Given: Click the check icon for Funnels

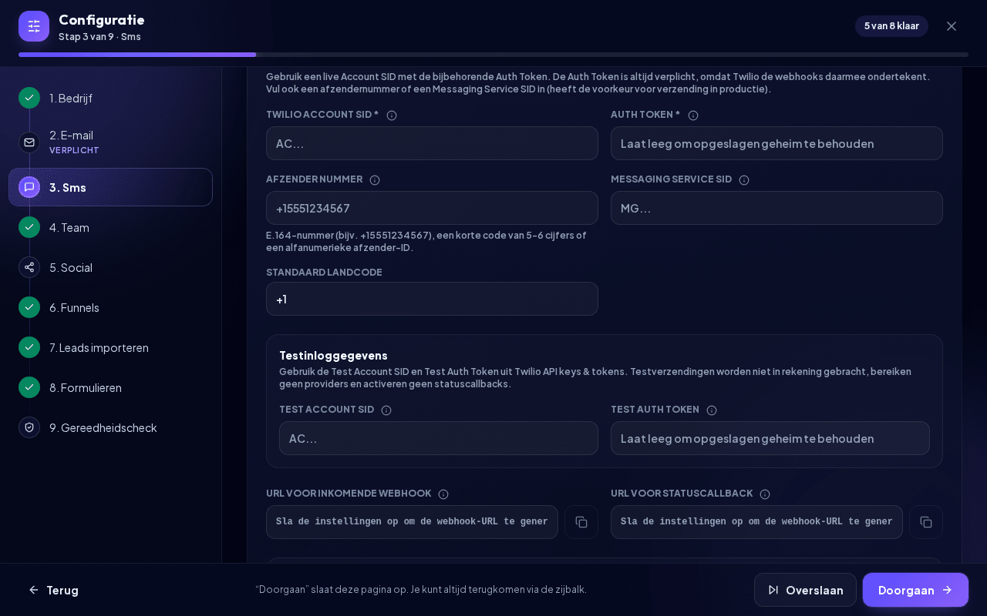Looking at the screenshot, I should 29,307.
